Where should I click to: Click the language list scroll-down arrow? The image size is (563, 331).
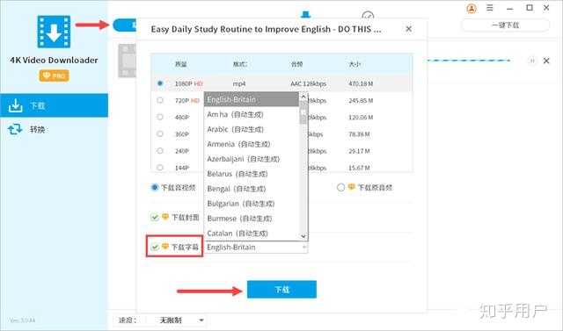point(303,236)
